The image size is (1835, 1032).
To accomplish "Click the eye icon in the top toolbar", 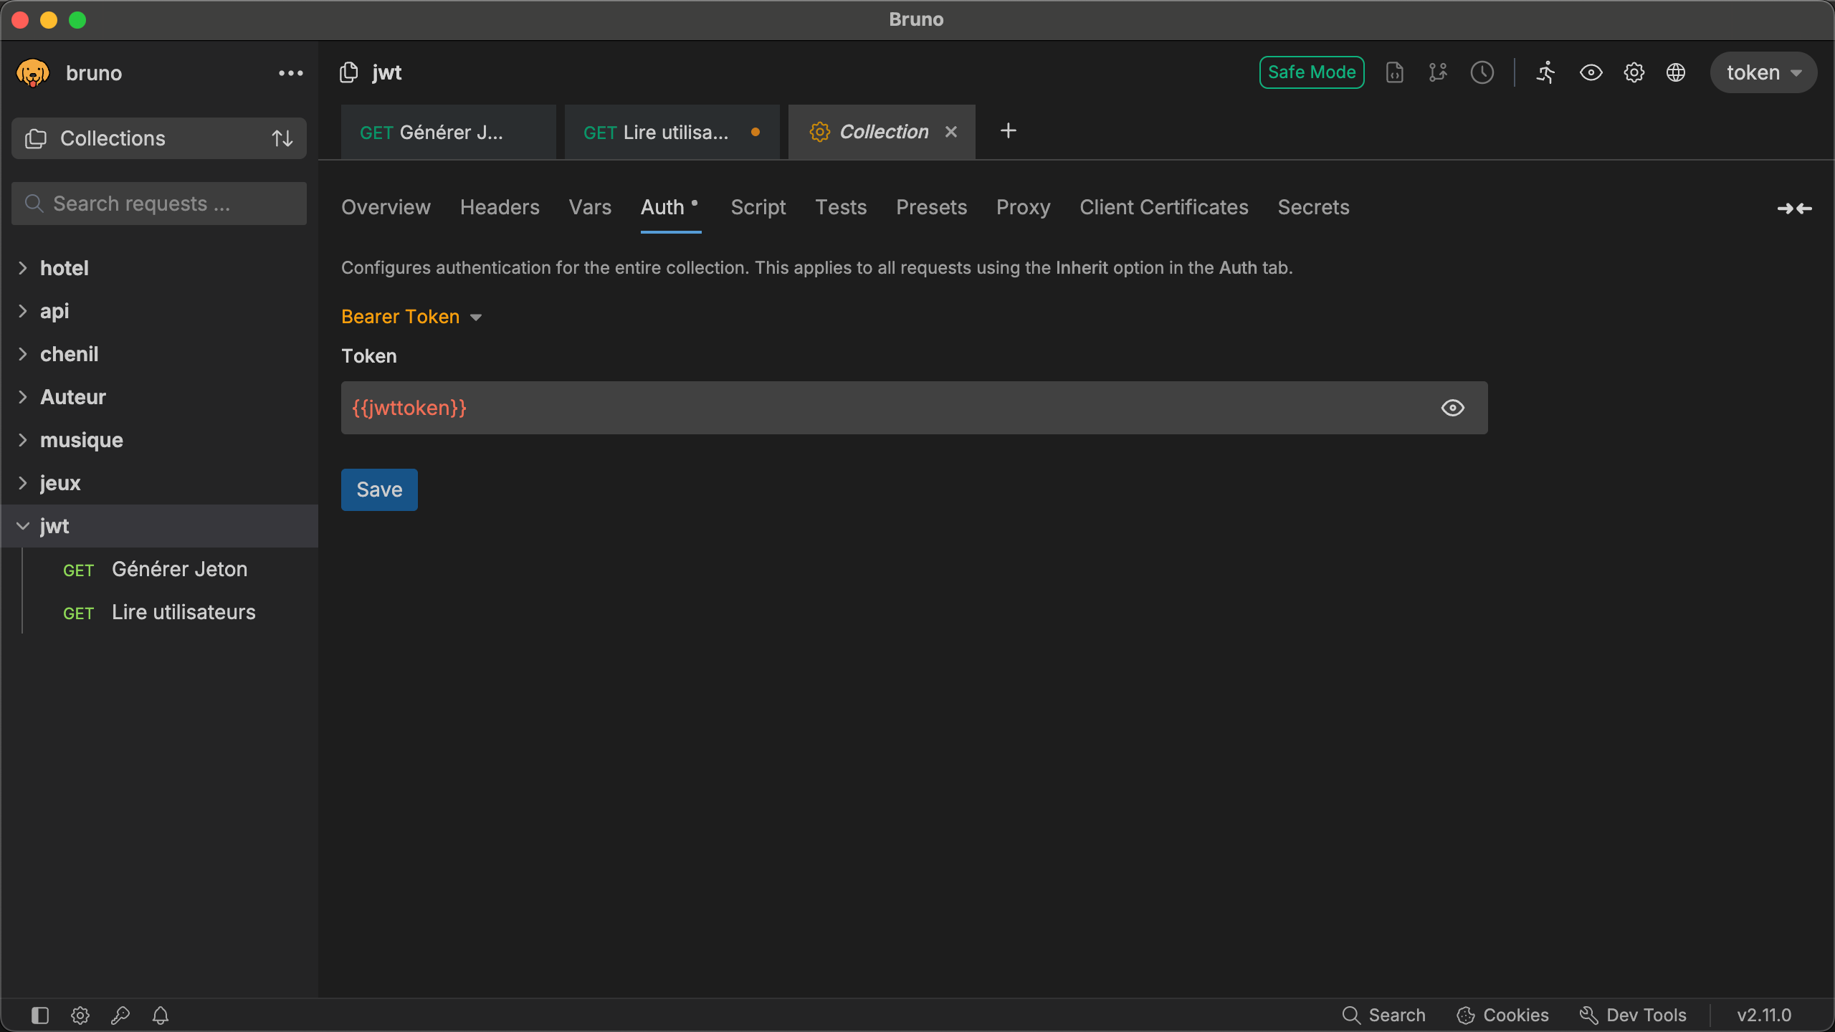I will coord(1591,72).
